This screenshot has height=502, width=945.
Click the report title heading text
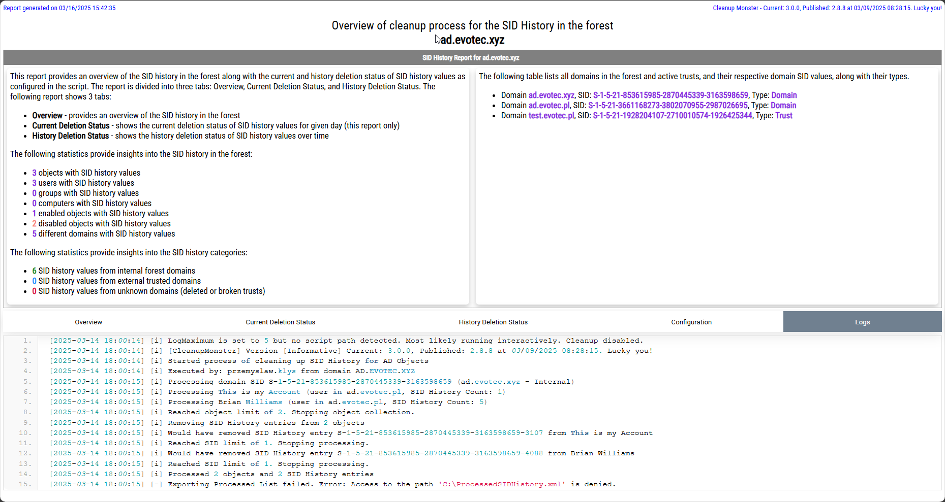[472, 26]
